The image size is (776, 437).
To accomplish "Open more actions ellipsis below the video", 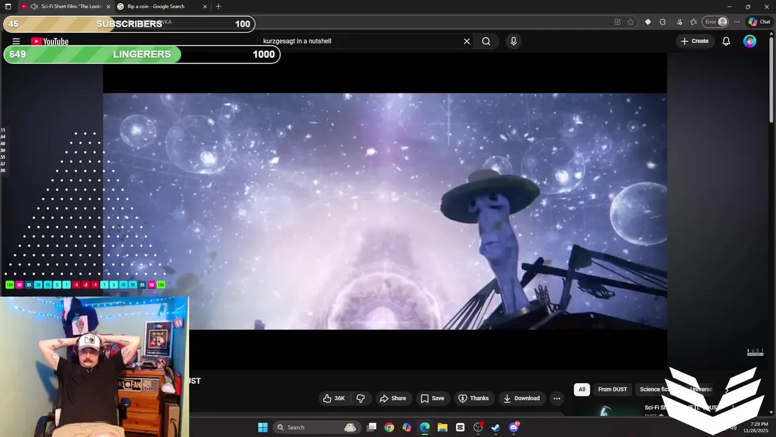I will tap(557, 398).
